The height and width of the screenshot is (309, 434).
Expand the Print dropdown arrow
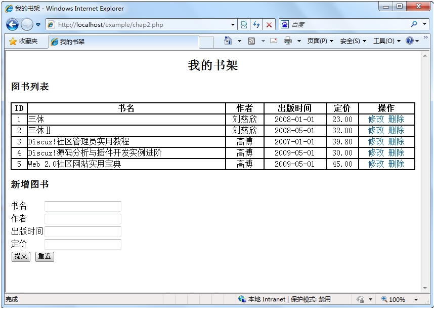click(299, 41)
